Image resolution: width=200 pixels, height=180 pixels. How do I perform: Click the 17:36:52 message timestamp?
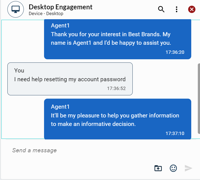click(116, 89)
